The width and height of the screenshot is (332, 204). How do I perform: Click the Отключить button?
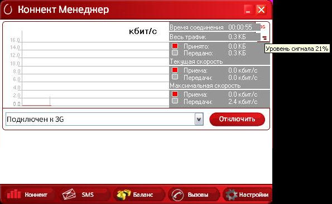(x=237, y=119)
